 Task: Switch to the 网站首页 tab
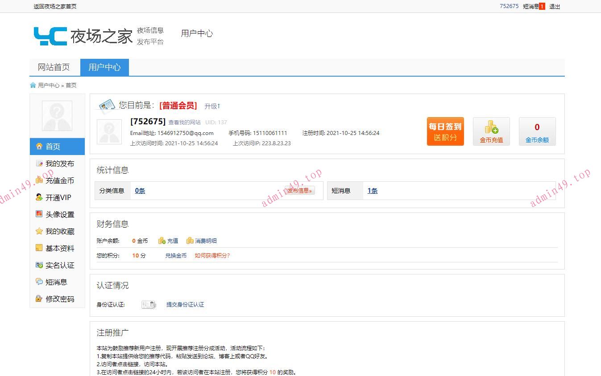(x=54, y=67)
